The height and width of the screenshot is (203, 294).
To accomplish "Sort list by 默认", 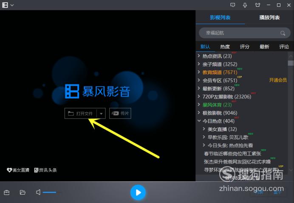I will (x=205, y=47).
